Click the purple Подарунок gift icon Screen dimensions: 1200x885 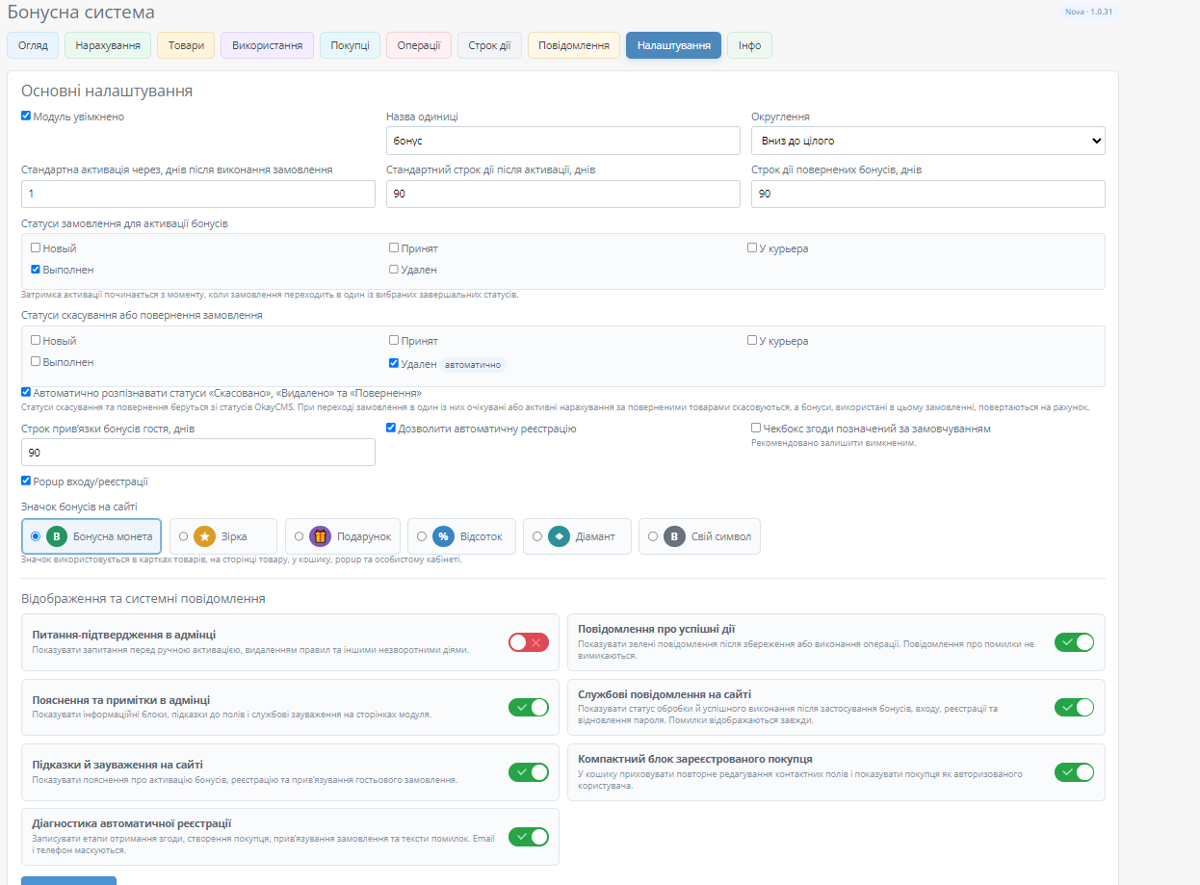coord(320,536)
